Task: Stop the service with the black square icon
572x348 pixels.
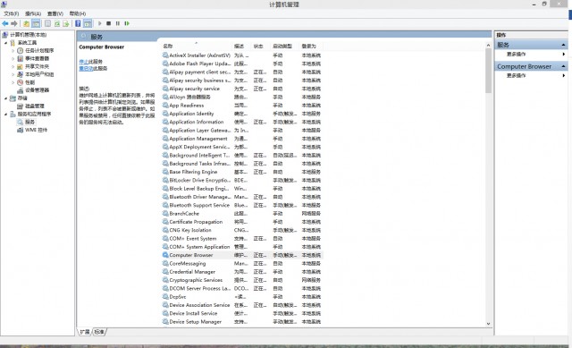Action: [109, 23]
